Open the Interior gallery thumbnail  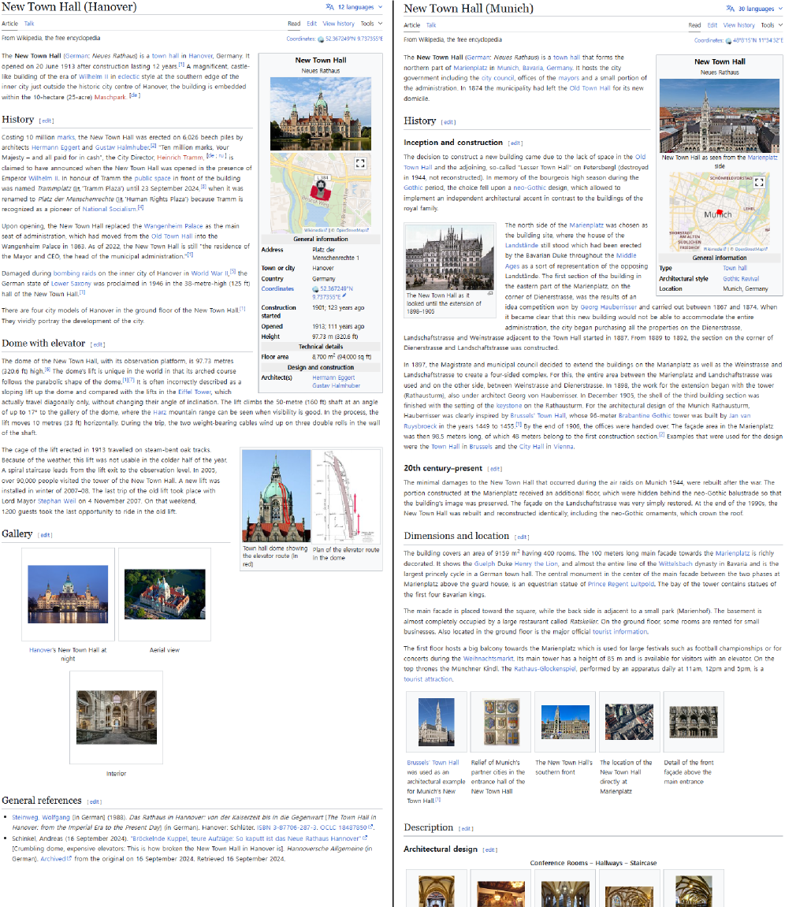[x=117, y=717]
